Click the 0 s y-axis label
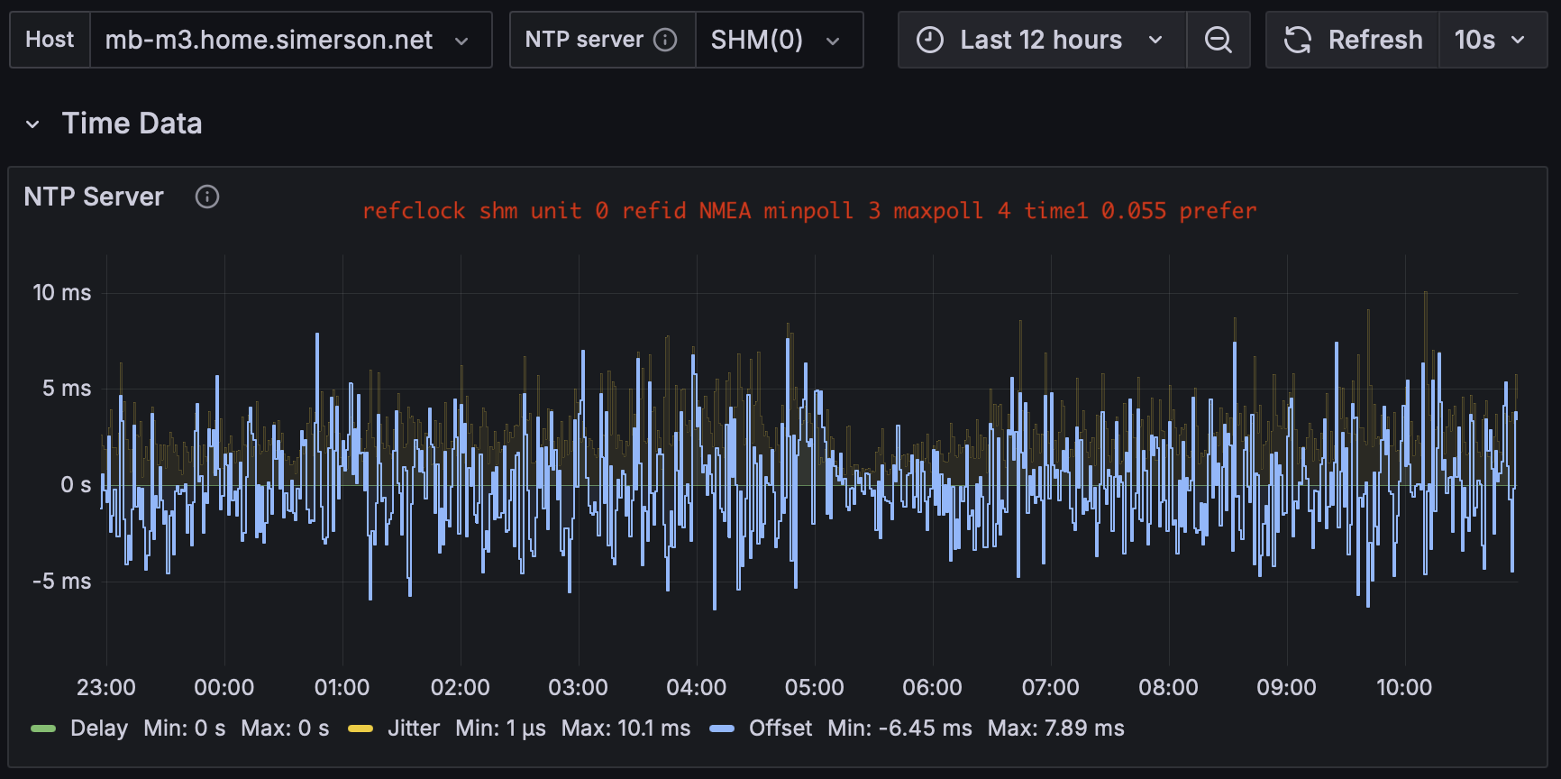 (x=76, y=485)
